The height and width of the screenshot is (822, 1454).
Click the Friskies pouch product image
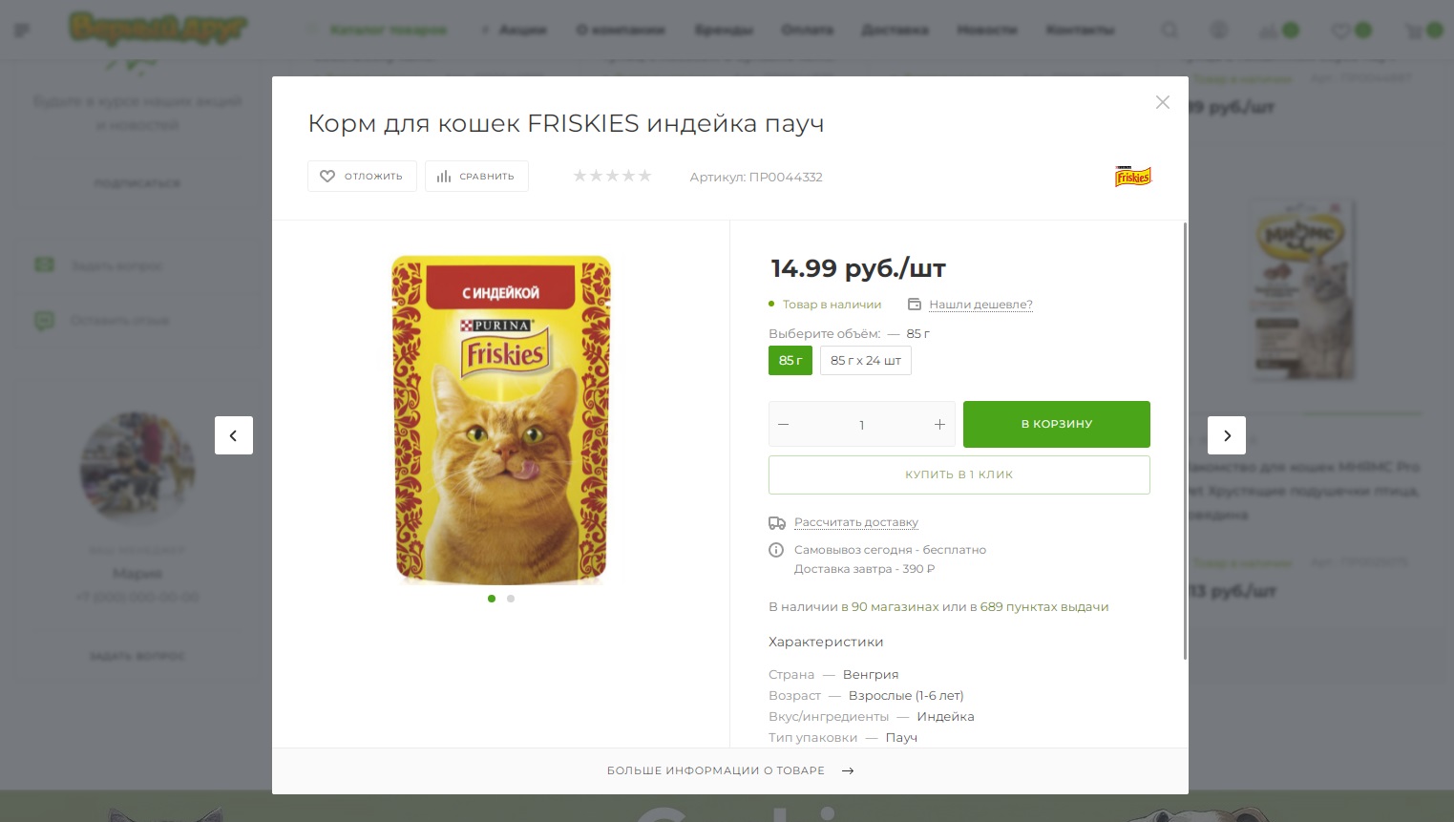(501, 420)
